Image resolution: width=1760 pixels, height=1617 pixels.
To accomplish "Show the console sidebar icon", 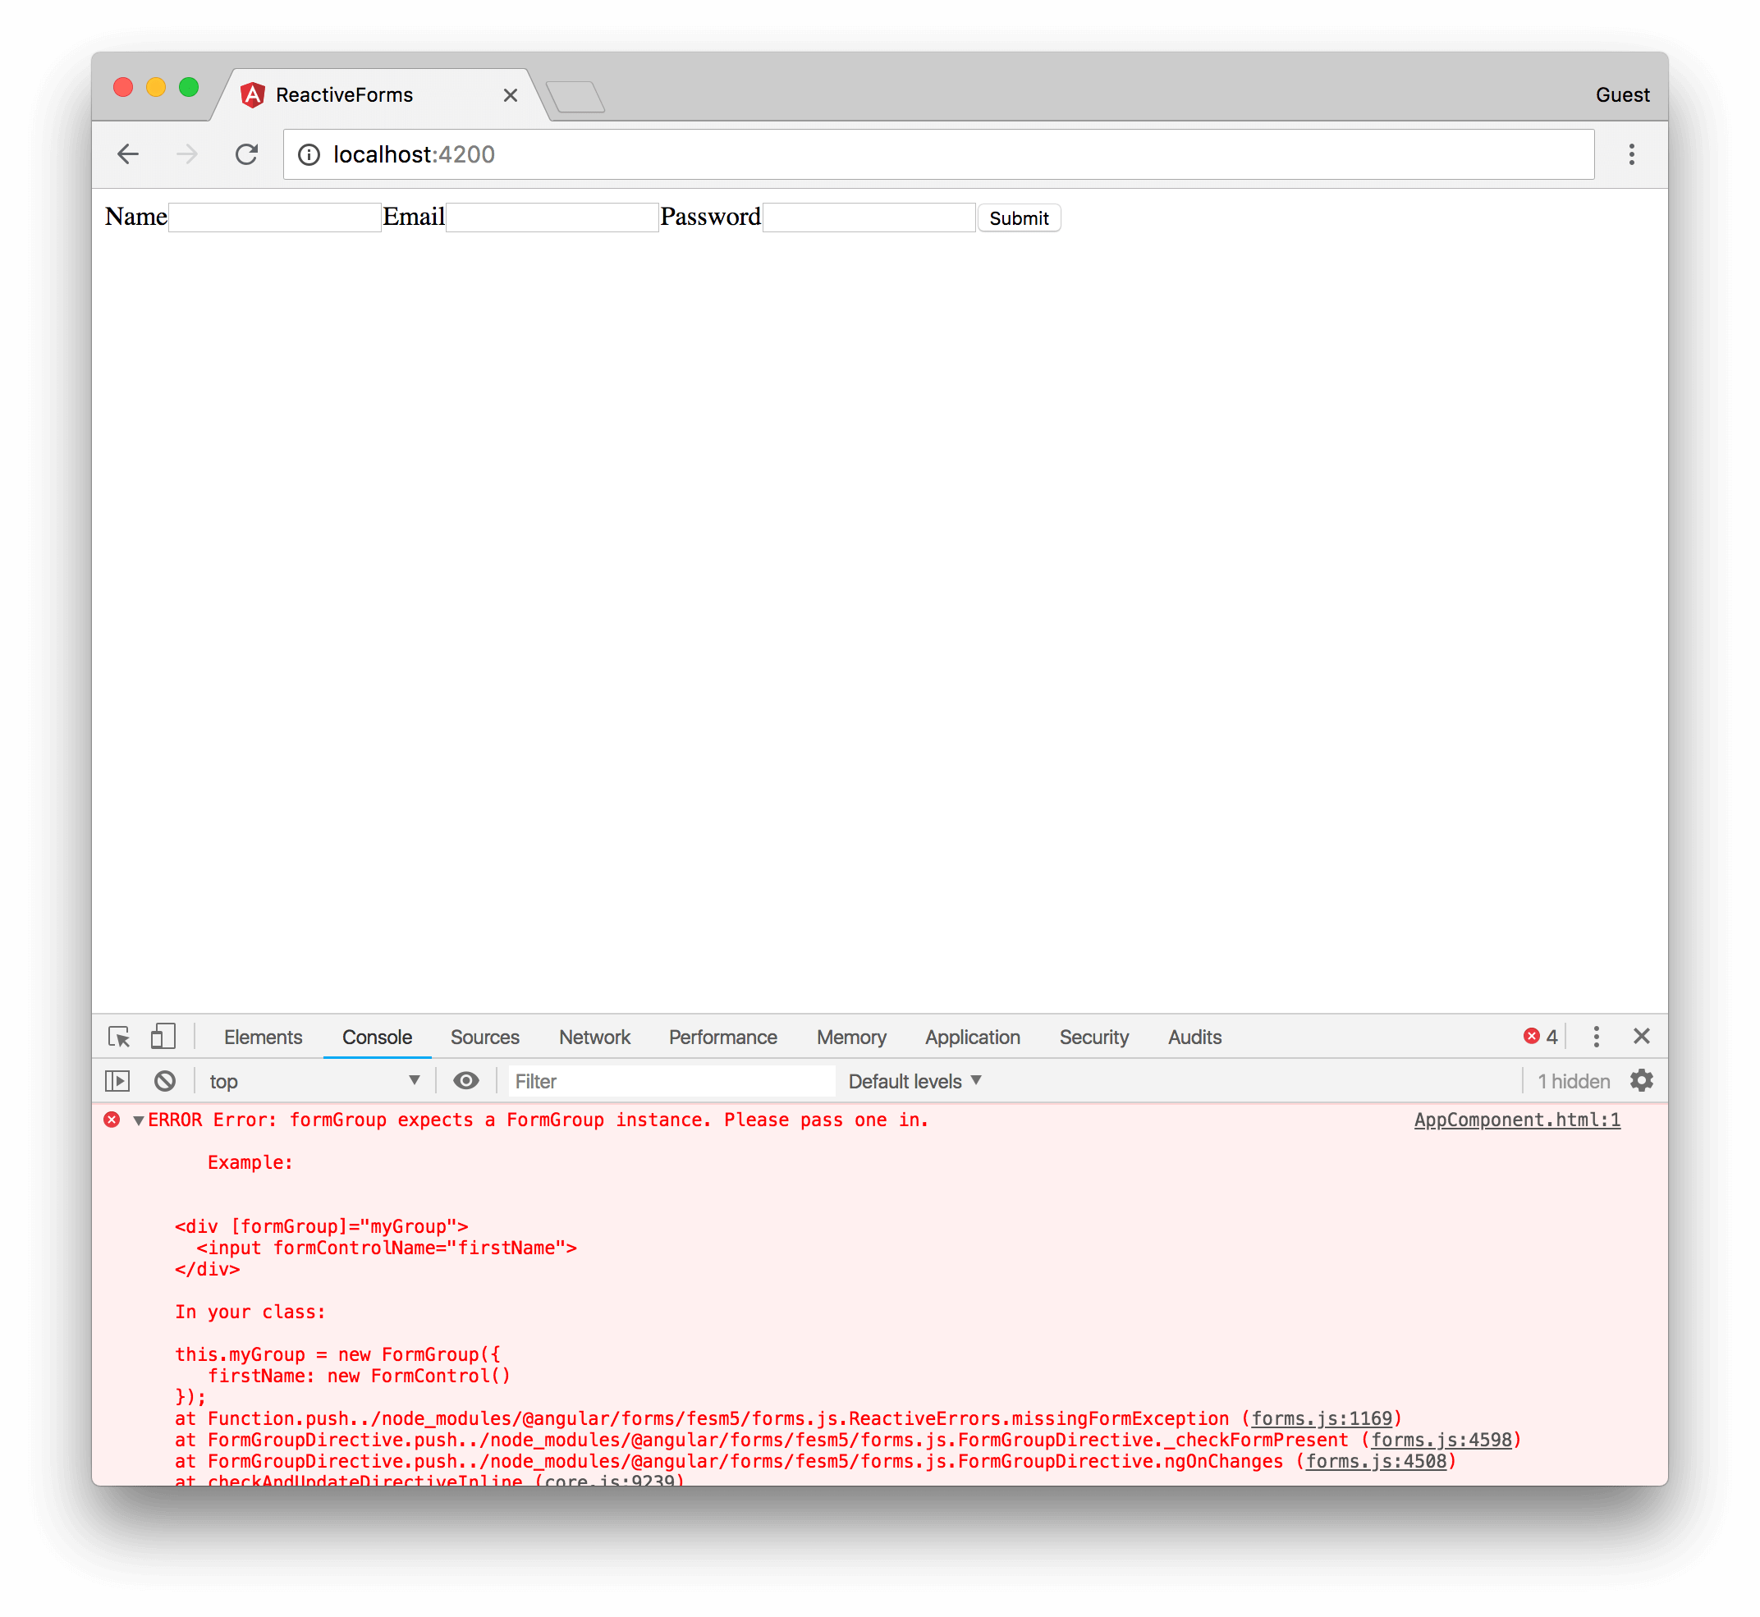I will pos(117,1082).
